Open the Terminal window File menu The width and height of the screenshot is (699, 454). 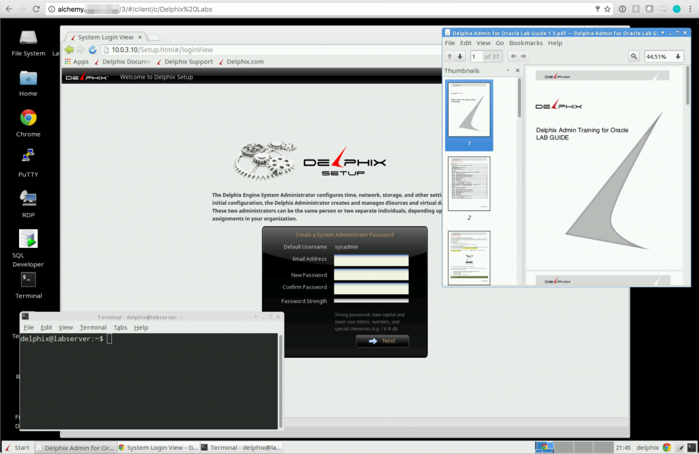click(x=29, y=327)
